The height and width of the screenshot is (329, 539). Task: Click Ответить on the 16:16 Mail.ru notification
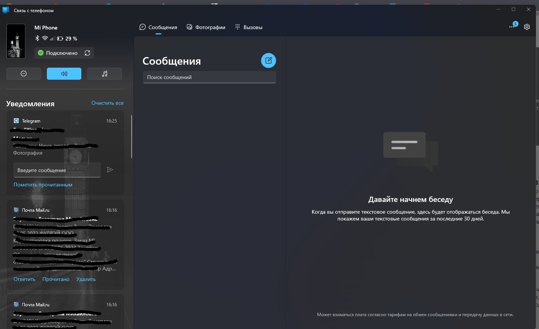pos(24,279)
